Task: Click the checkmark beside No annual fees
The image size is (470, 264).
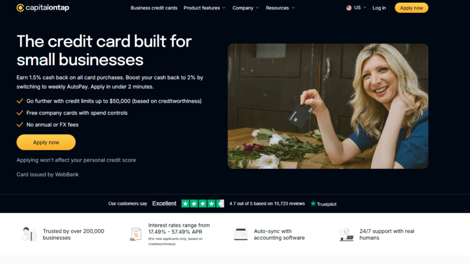Action: pyautogui.click(x=20, y=125)
